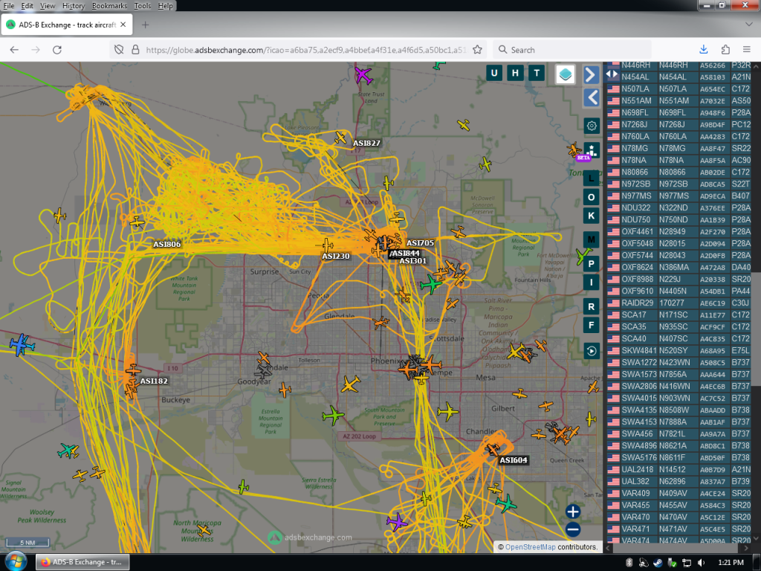Viewport: 761px width, 571px height.
Task: Select the SKW4841 row in aircraft list
Action: pyautogui.click(x=679, y=351)
